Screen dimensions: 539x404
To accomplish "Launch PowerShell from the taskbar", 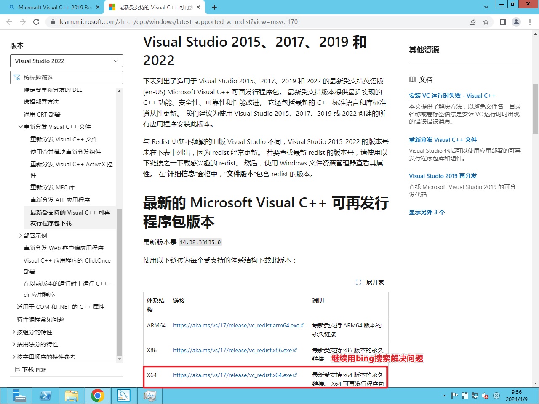I will 45,396.
